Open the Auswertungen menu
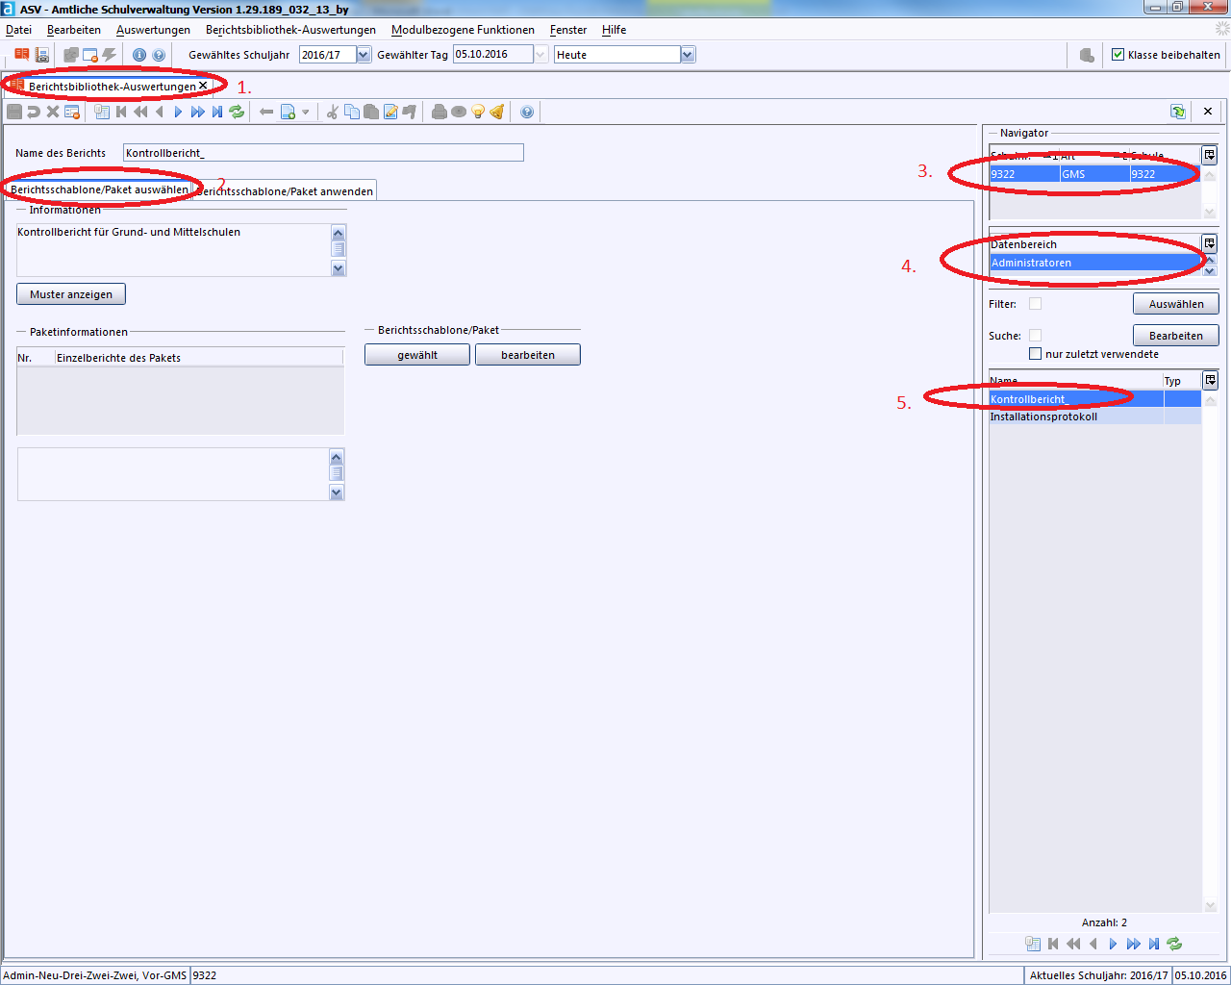Image resolution: width=1231 pixels, height=985 pixels. (x=153, y=30)
